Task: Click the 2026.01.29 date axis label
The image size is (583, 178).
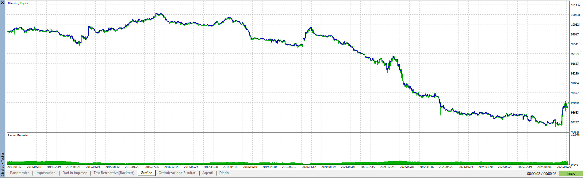Action: click(564, 167)
